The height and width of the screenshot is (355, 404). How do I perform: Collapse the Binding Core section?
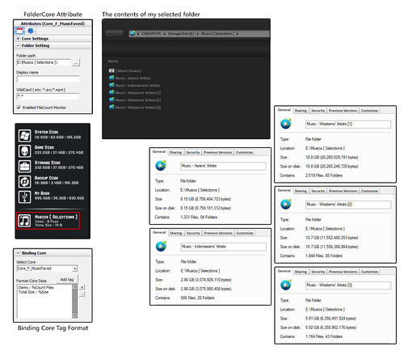18,253
